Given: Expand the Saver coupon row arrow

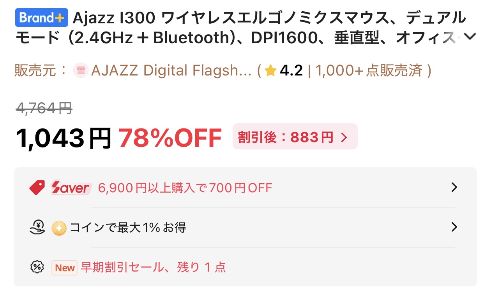Looking at the screenshot, I should pos(454,188).
